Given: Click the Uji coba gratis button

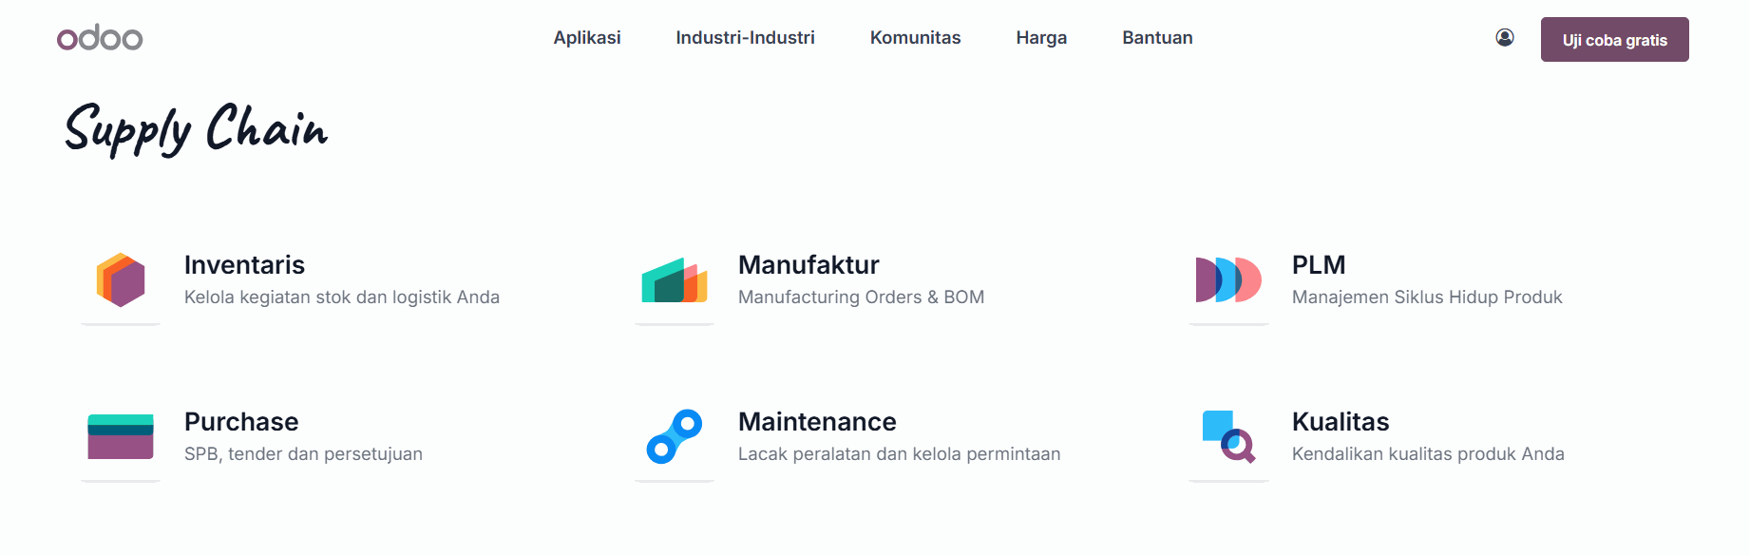Looking at the screenshot, I should (1615, 39).
